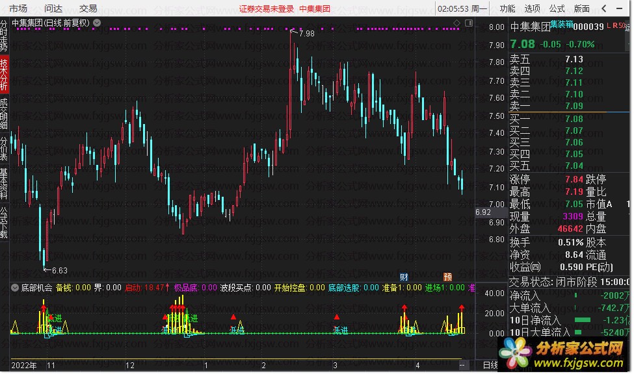
Task: Click 最低 value 7.05
Action: click(x=574, y=204)
